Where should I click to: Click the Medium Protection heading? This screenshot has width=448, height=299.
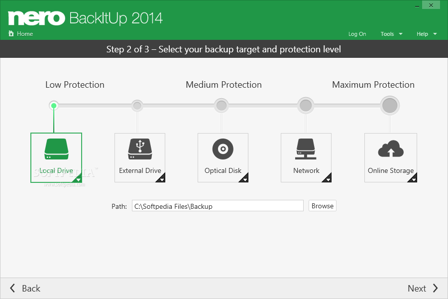point(224,85)
